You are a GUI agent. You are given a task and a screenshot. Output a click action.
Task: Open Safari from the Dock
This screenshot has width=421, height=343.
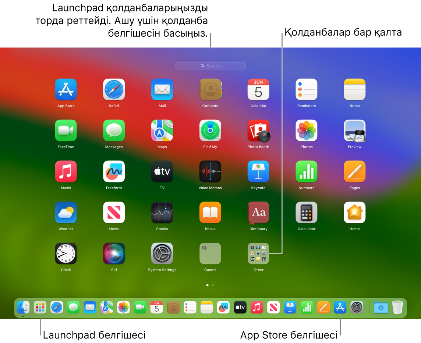(57, 307)
